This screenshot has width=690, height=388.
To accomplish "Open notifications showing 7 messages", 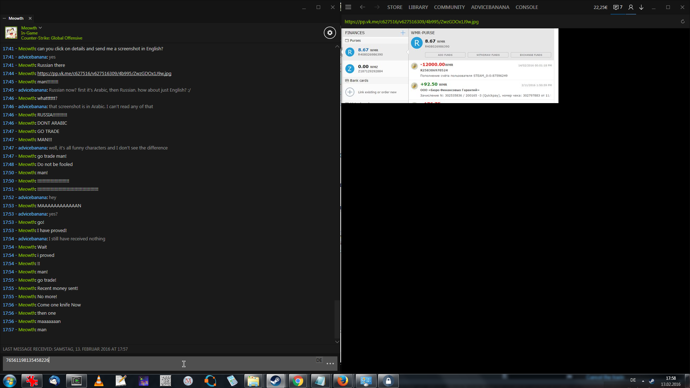I will pos(617,7).
